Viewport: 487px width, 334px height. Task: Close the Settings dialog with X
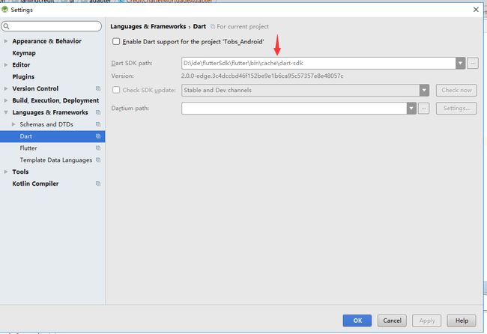click(x=476, y=10)
